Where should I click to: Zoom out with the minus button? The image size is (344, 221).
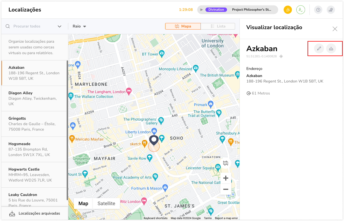point(225,189)
